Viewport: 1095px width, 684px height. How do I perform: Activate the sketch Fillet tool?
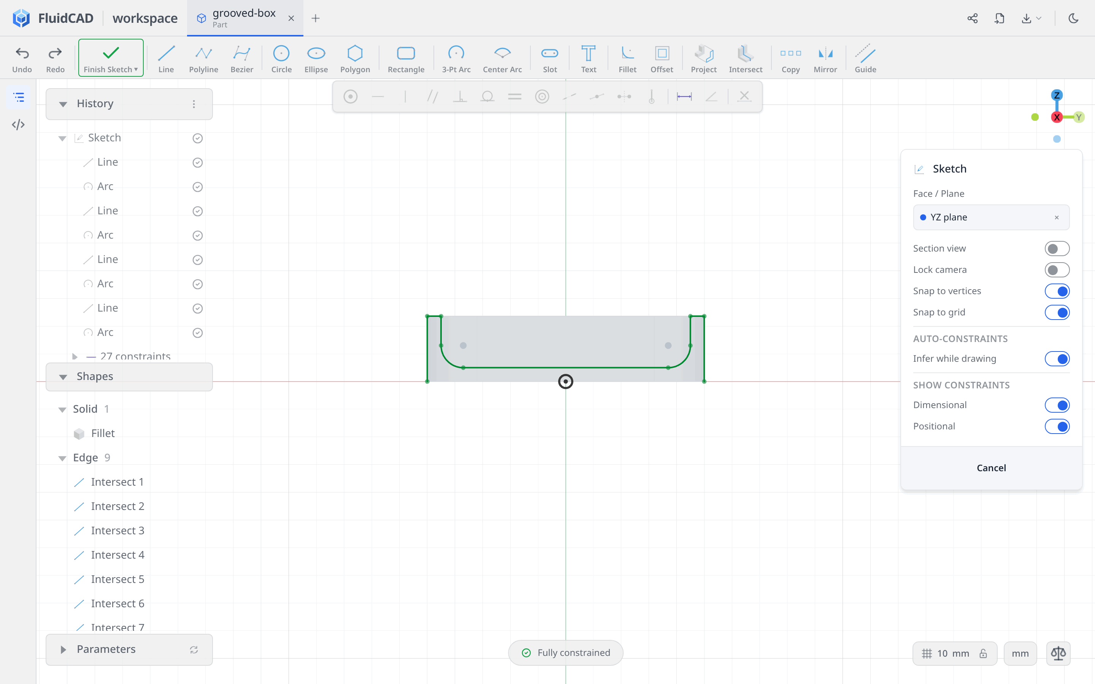point(627,59)
